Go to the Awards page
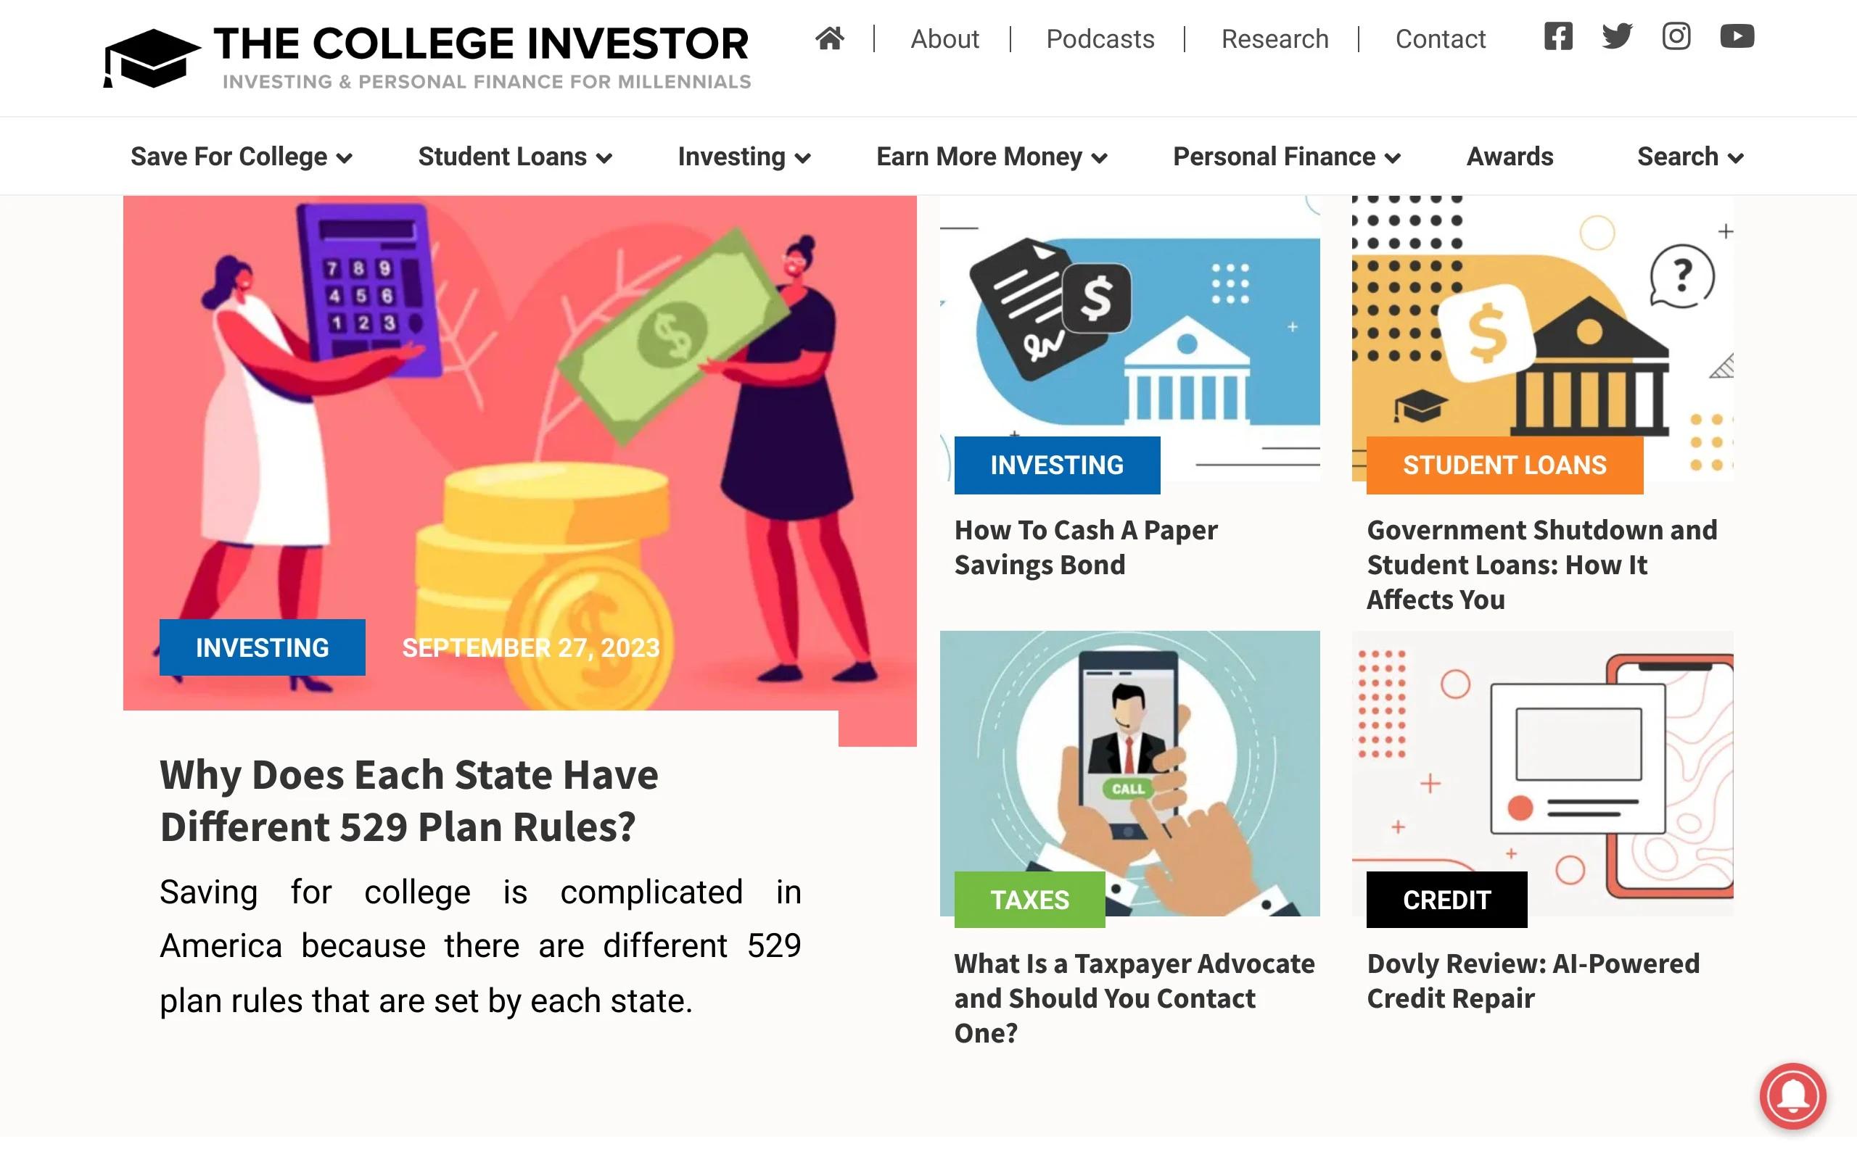The width and height of the screenshot is (1857, 1160). click(x=1510, y=157)
